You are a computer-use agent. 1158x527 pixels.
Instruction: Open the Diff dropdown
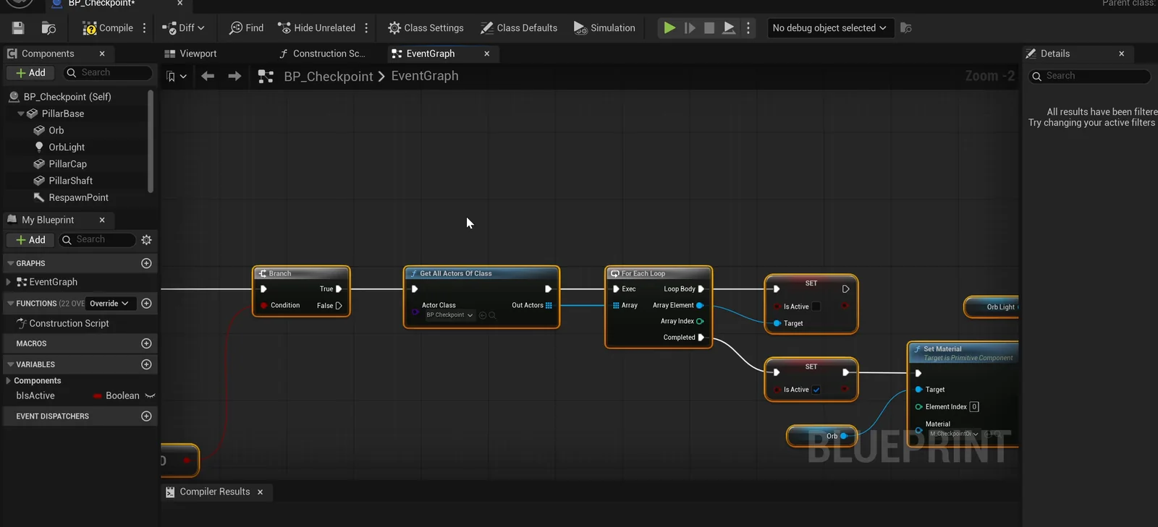pyautogui.click(x=183, y=28)
